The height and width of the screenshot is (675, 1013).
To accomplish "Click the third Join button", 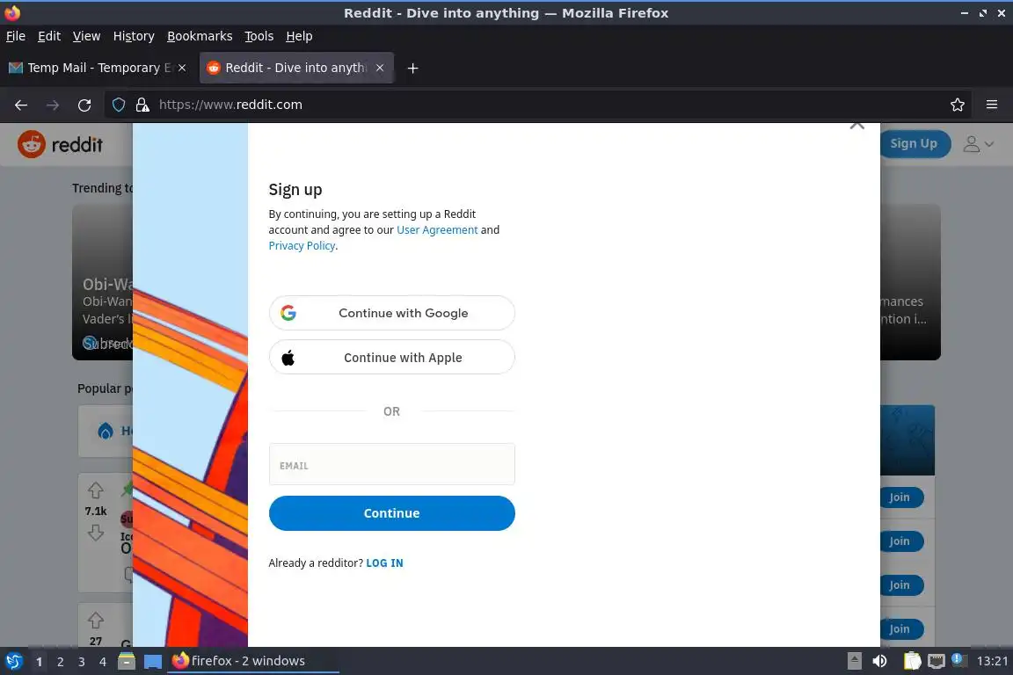I will pyautogui.click(x=901, y=585).
